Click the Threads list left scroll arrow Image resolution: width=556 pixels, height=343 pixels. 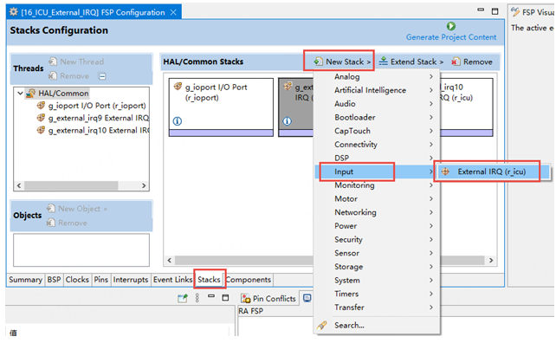(19, 185)
